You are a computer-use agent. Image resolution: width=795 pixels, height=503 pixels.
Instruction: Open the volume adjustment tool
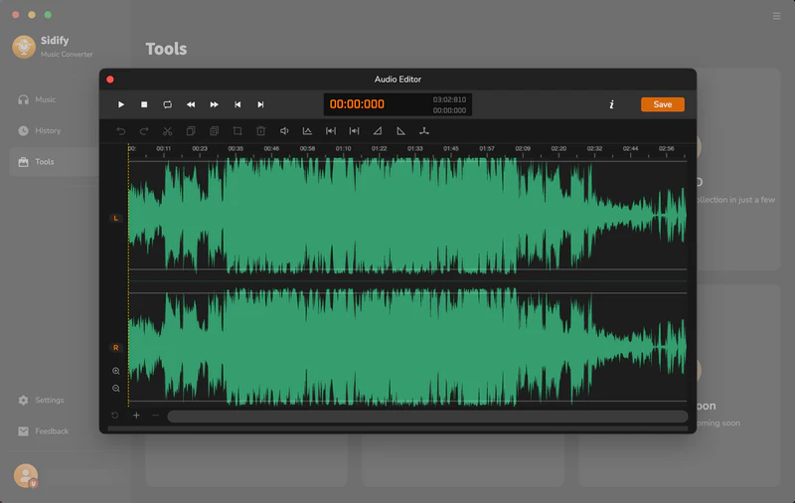pyautogui.click(x=284, y=131)
